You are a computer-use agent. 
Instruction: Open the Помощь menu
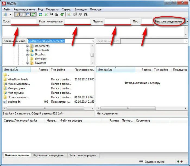click(x=96, y=9)
